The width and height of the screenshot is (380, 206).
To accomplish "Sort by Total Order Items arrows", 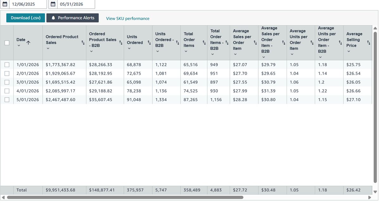I will 204,42.
